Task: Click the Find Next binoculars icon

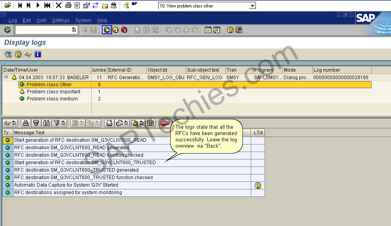Action: point(155,30)
